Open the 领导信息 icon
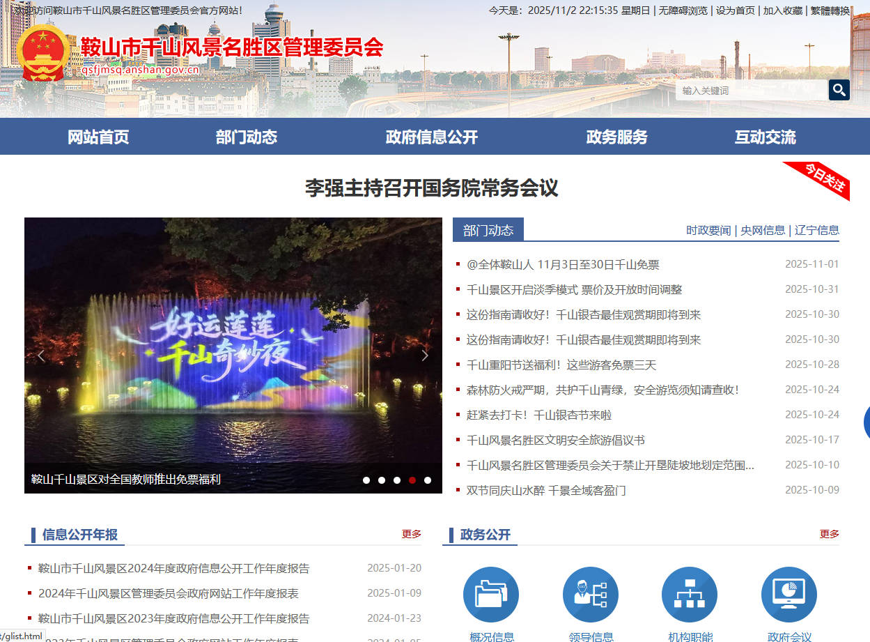This screenshot has width=870, height=642. pyautogui.click(x=591, y=595)
